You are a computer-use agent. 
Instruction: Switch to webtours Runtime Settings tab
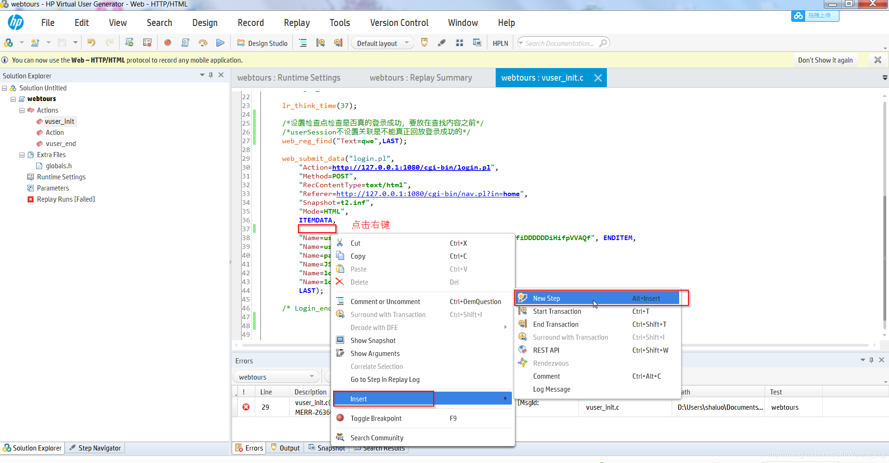[x=289, y=78]
